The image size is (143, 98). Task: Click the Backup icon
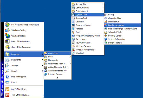tap(106, 15)
